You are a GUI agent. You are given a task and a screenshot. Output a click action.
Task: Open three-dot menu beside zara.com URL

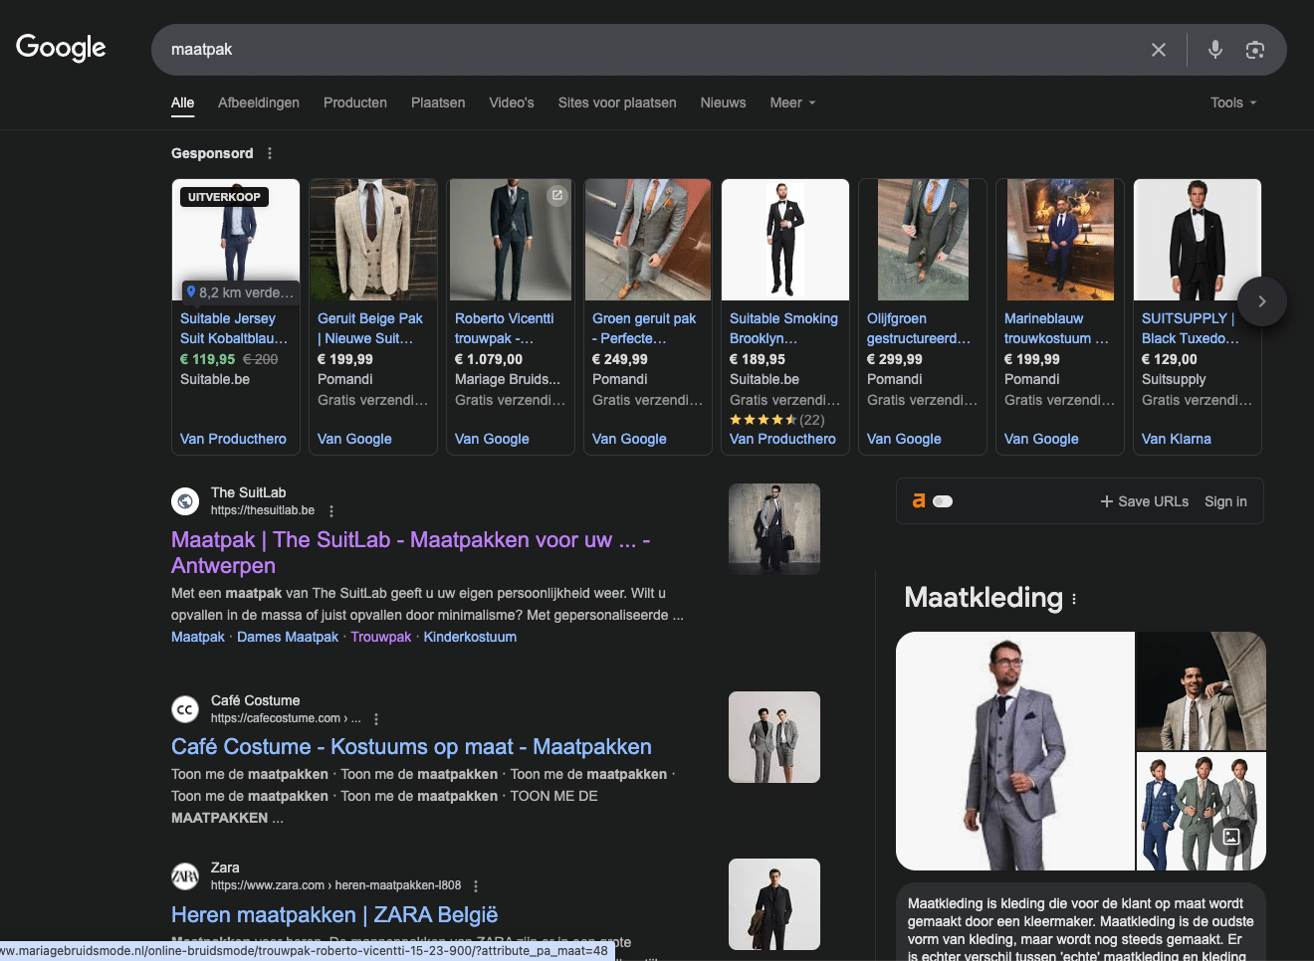click(476, 886)
